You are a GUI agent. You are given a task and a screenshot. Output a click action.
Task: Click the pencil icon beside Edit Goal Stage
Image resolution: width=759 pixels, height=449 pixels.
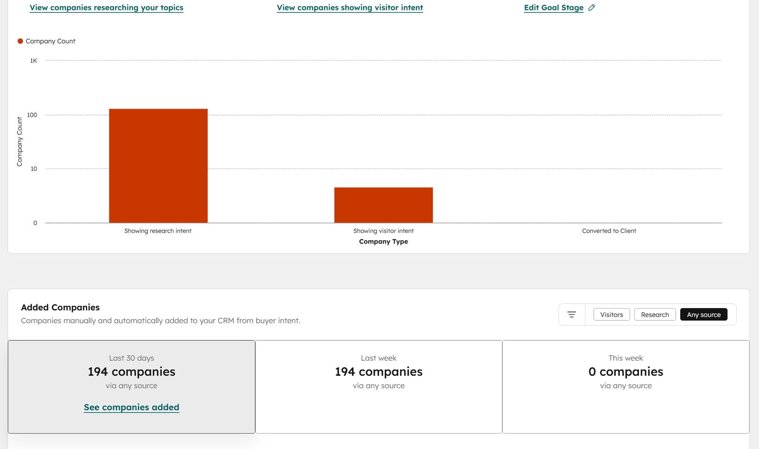click(592, 8)
